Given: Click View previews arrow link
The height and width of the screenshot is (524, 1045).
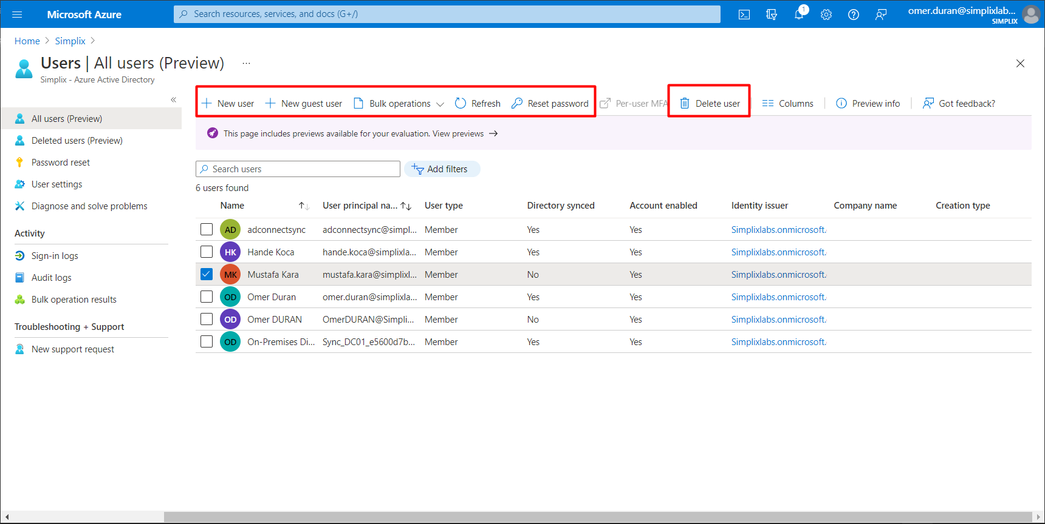Looking at the screenshot, I should tap(465, 134).
